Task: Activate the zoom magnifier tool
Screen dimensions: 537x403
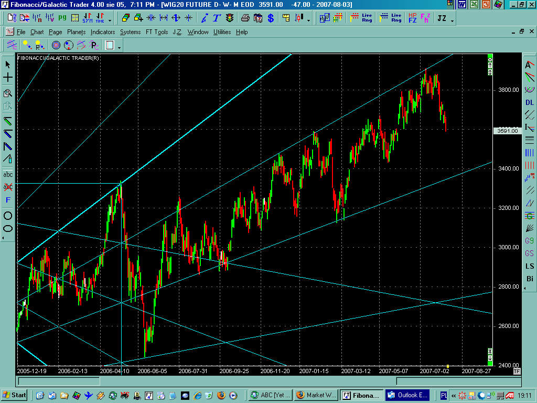Action: 8,93
